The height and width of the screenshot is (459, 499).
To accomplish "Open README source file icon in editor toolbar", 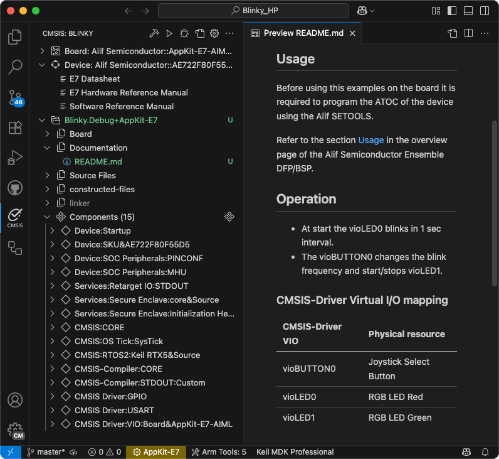I will 452,33.
